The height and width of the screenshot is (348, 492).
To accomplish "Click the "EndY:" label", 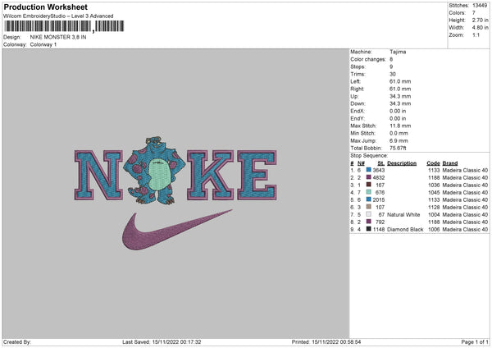I will pos(358,118).
